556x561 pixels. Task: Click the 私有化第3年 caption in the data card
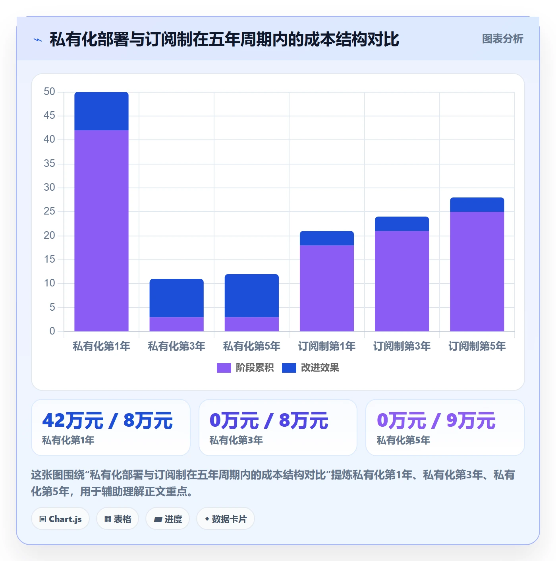click(x=236, y=440)
